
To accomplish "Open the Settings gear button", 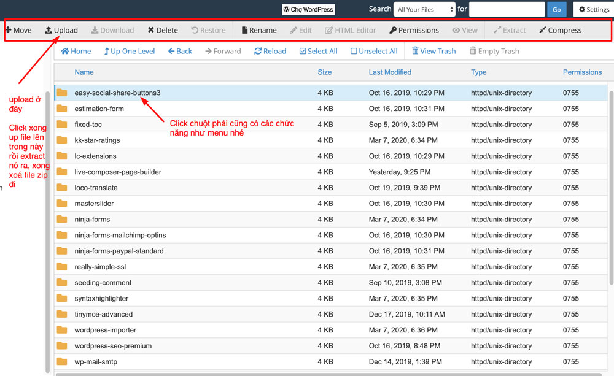I will 594,9.
